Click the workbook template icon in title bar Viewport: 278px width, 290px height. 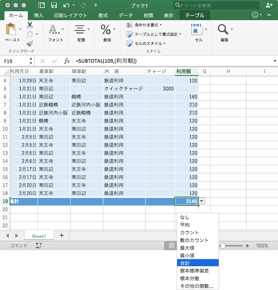coord(42,5)
